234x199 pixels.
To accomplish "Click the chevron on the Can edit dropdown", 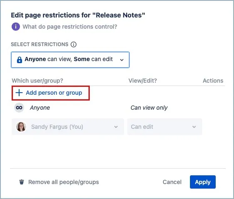I will 194,127.
